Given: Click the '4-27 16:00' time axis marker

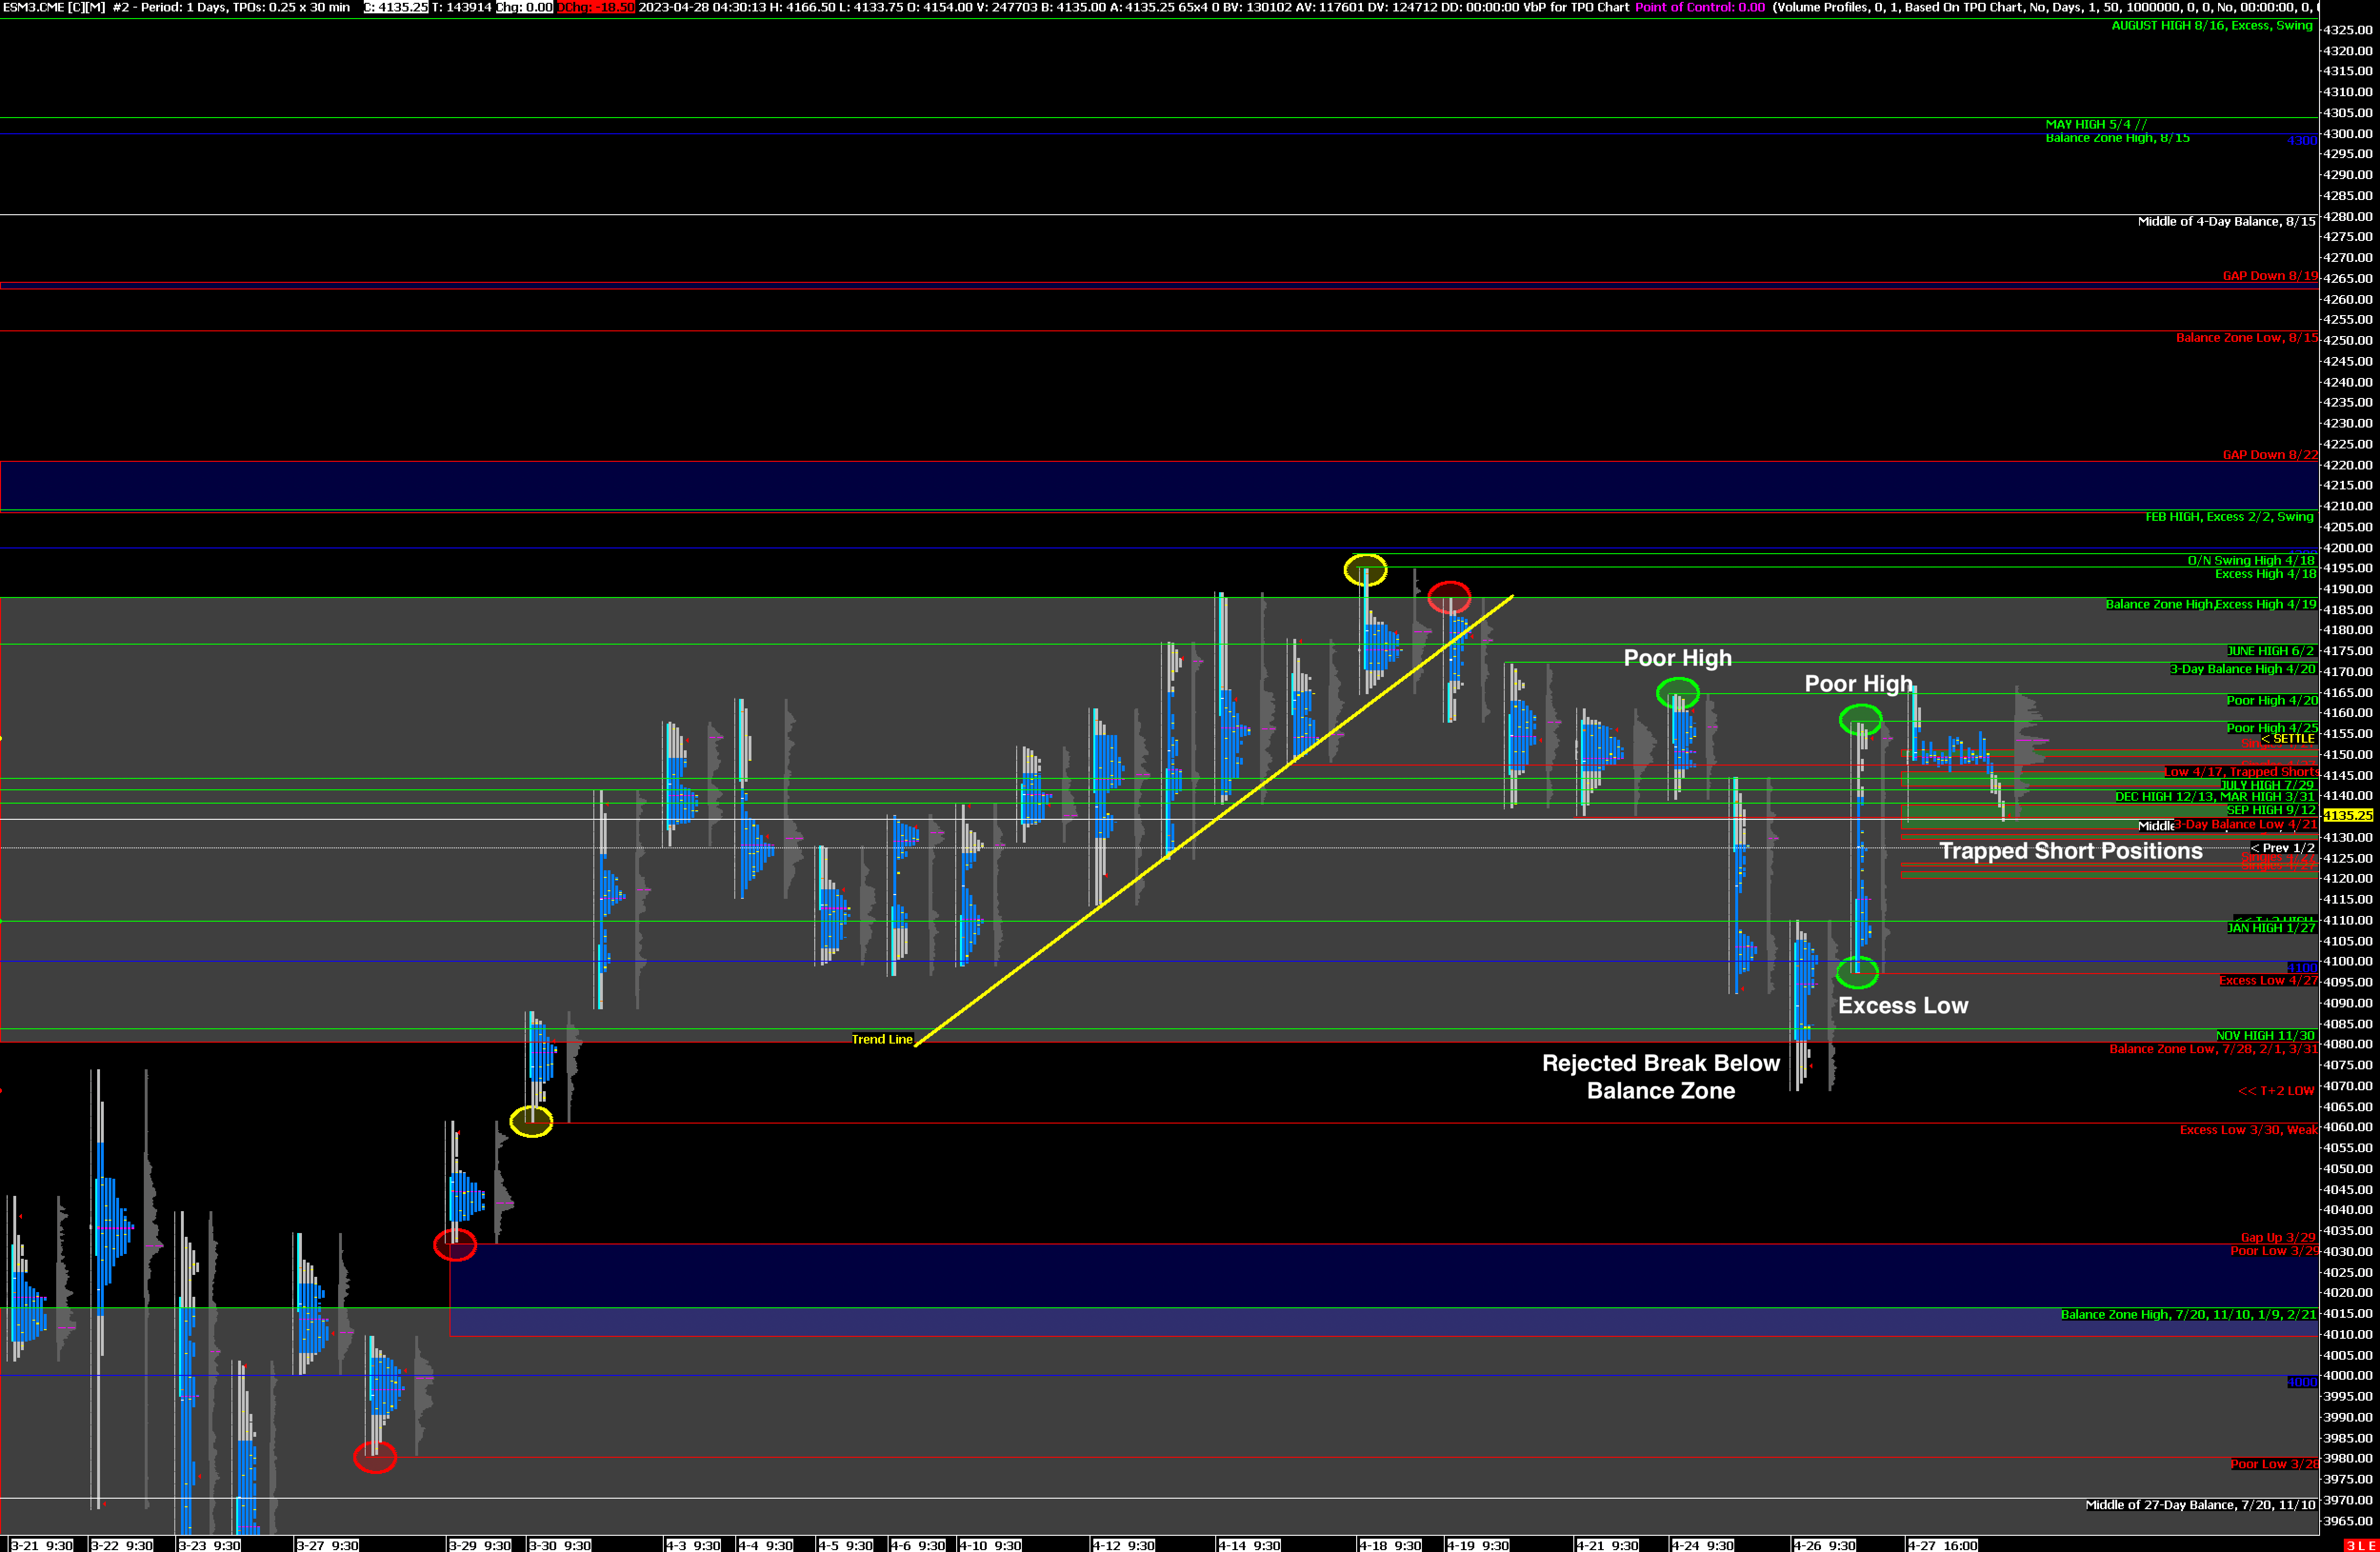Looking at the screenshot, I should [1942, 1545].
